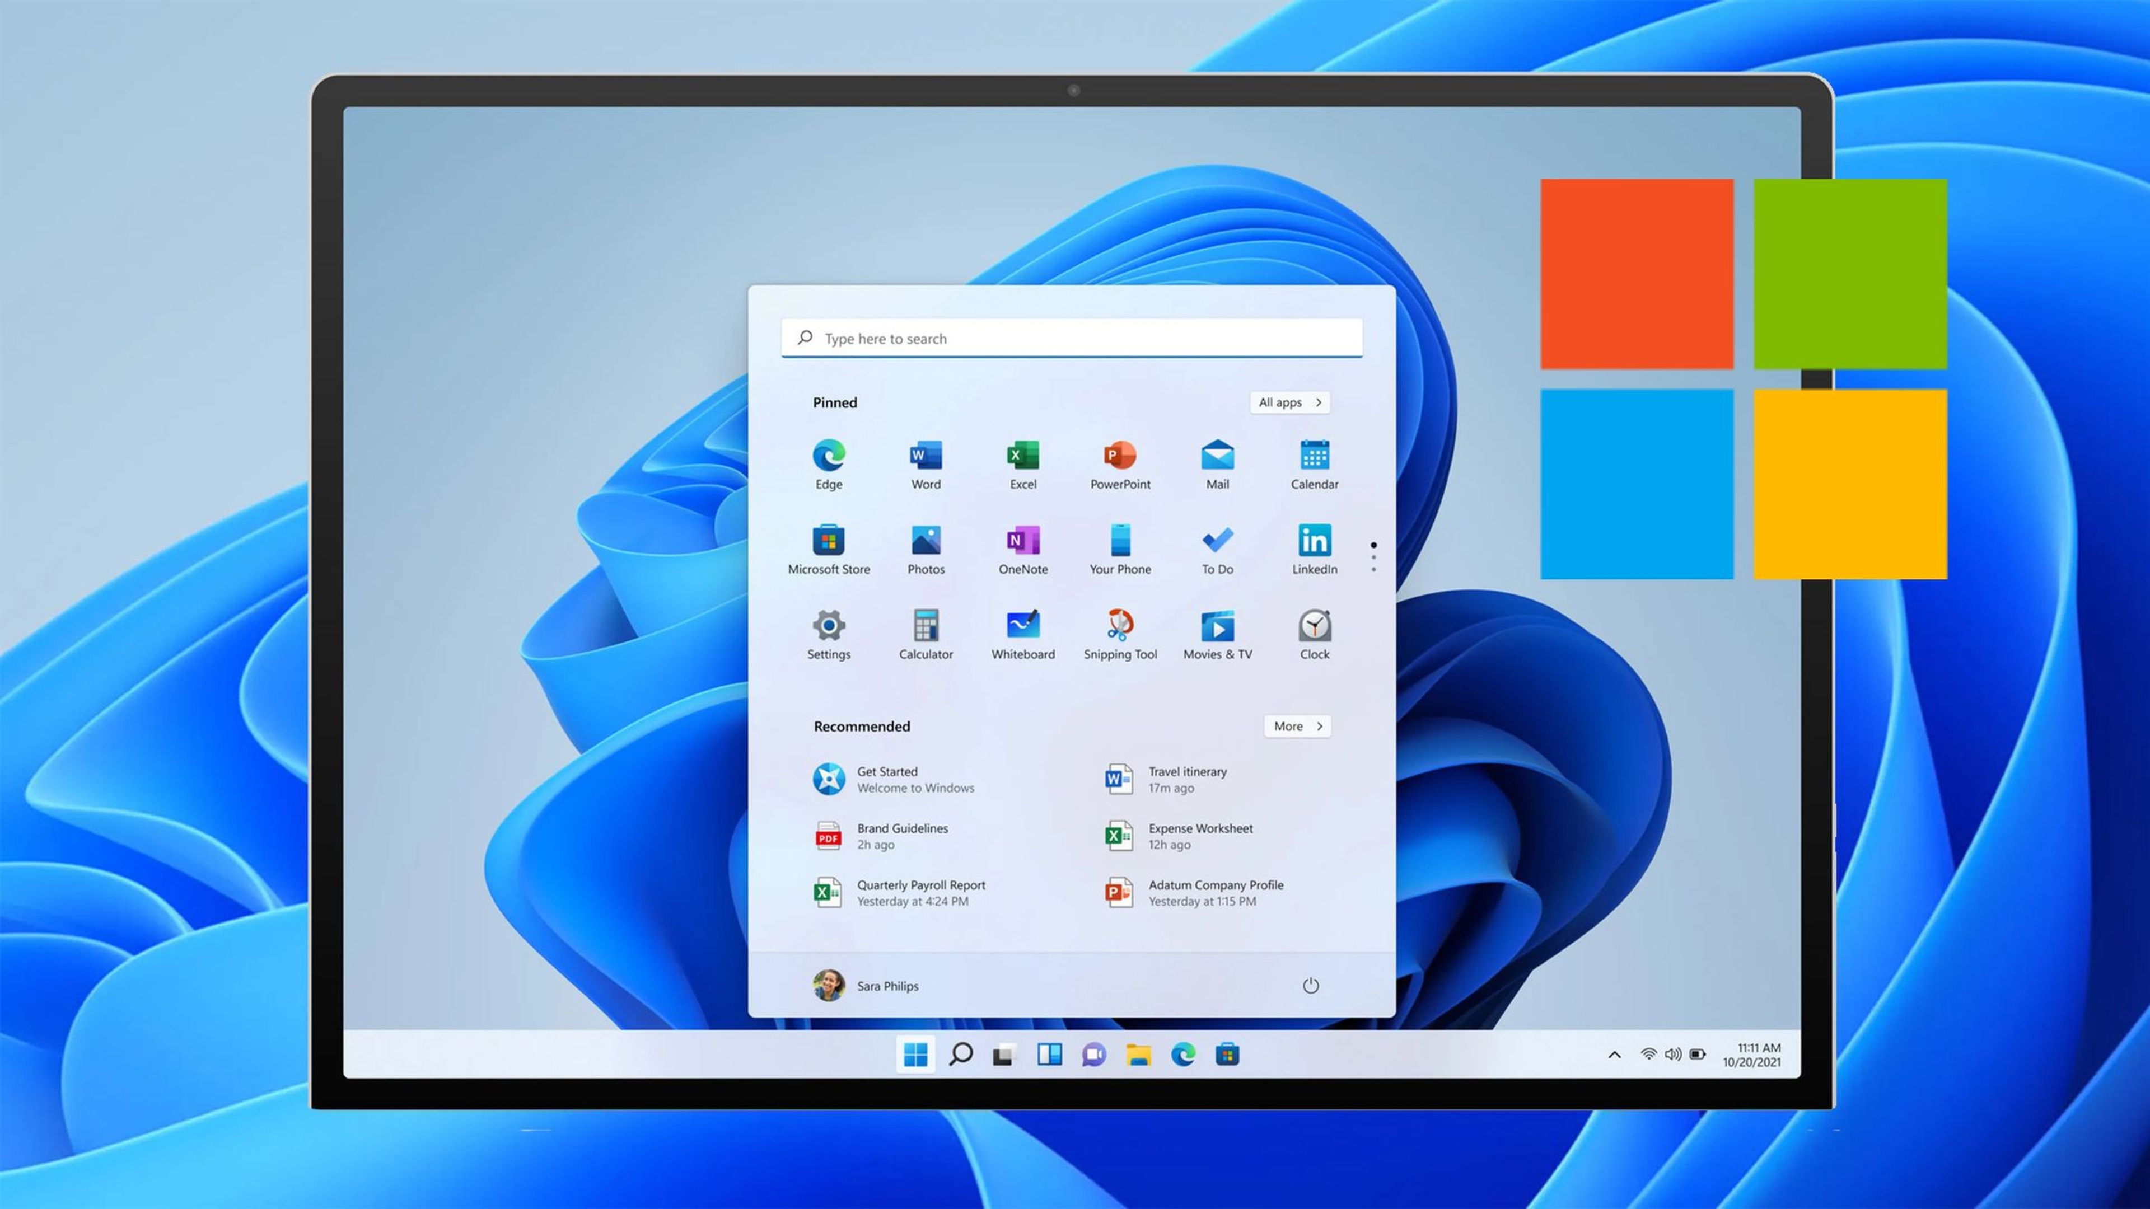Open Chat from the taskbar
Viewport: 2150px width, 1209px height.
coord(1093,1055)
